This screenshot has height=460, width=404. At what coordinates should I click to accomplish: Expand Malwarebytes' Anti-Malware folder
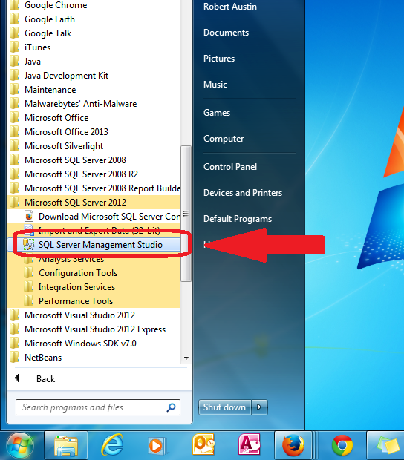[x=94, y=104]
